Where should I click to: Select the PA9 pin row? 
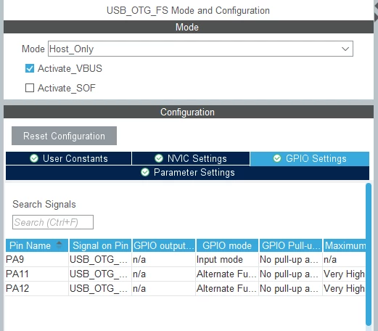[x=185, y=259]
